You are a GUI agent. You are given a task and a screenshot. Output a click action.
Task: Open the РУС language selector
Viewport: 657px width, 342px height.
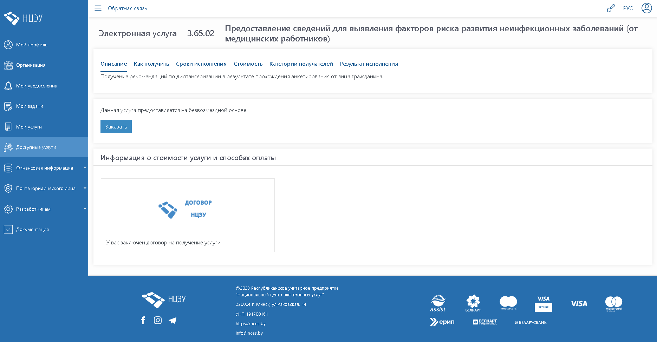pyautogui.click(x=628, y=8)
